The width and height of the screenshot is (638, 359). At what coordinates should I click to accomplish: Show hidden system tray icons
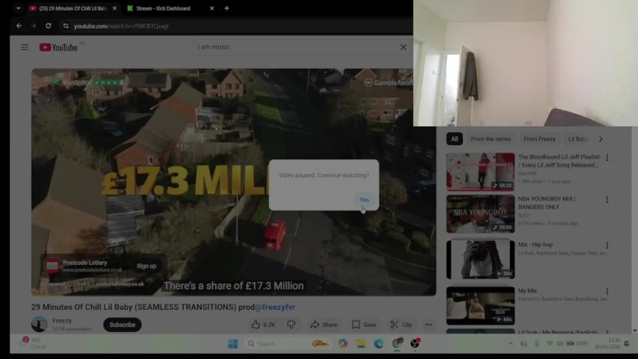point(510,344)
